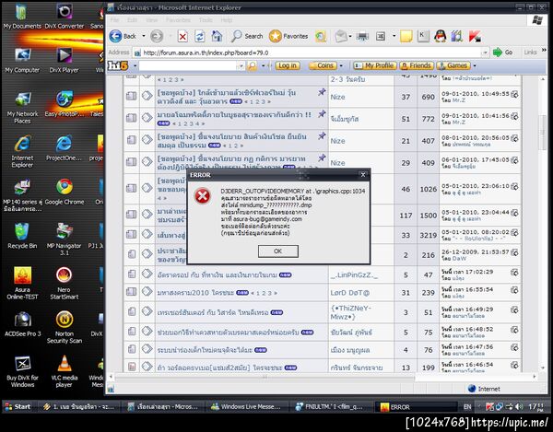553x432 pixels.
Task: Open the File menu in Internet Explorer
Action: tap(114, 20)
